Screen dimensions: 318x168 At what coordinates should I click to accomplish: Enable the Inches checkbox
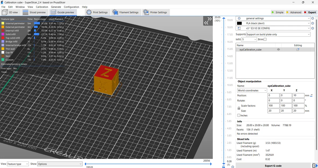[x=239, y=115]
